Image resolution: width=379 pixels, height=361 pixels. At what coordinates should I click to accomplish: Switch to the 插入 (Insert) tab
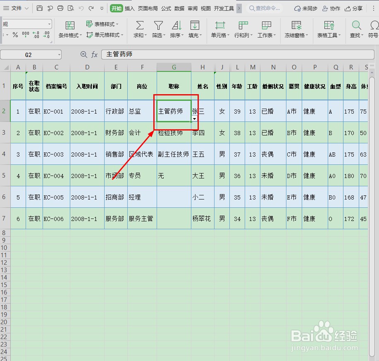[129, 8]
